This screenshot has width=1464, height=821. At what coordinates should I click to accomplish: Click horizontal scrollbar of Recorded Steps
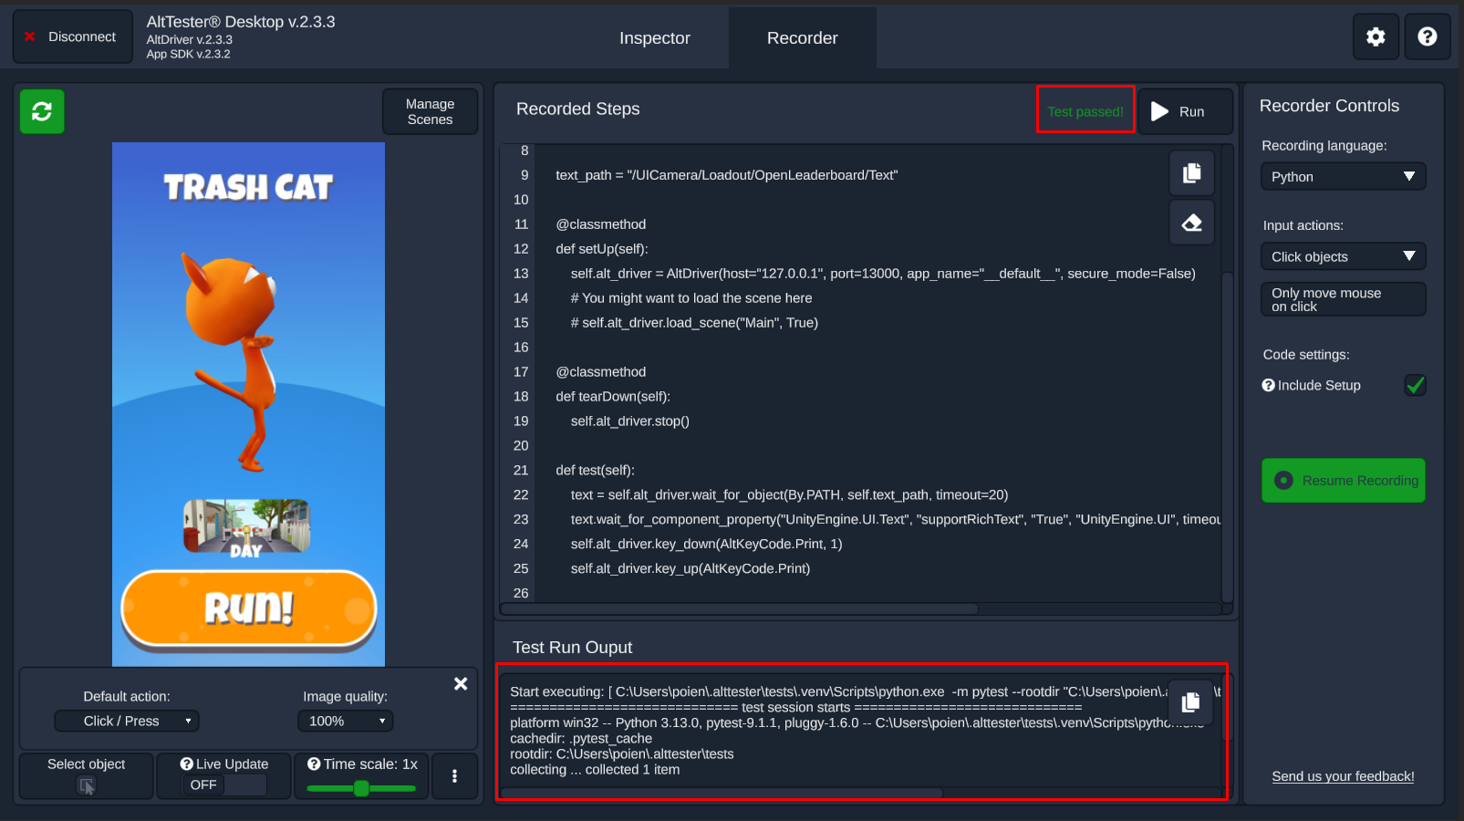[740, 608]
